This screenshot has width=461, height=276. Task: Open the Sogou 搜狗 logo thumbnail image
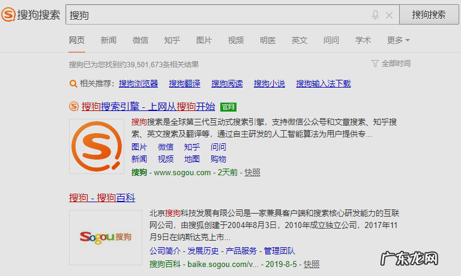(x=105, y=237)
